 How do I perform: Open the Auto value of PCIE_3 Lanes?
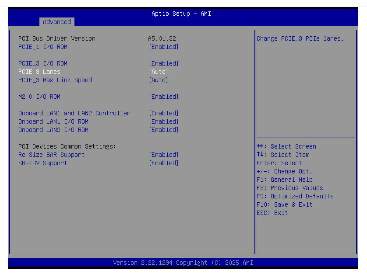tap(158, 72)
